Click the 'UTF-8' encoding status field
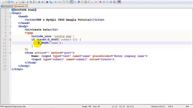This screenshot has width=193, height=108. (170, 106)
